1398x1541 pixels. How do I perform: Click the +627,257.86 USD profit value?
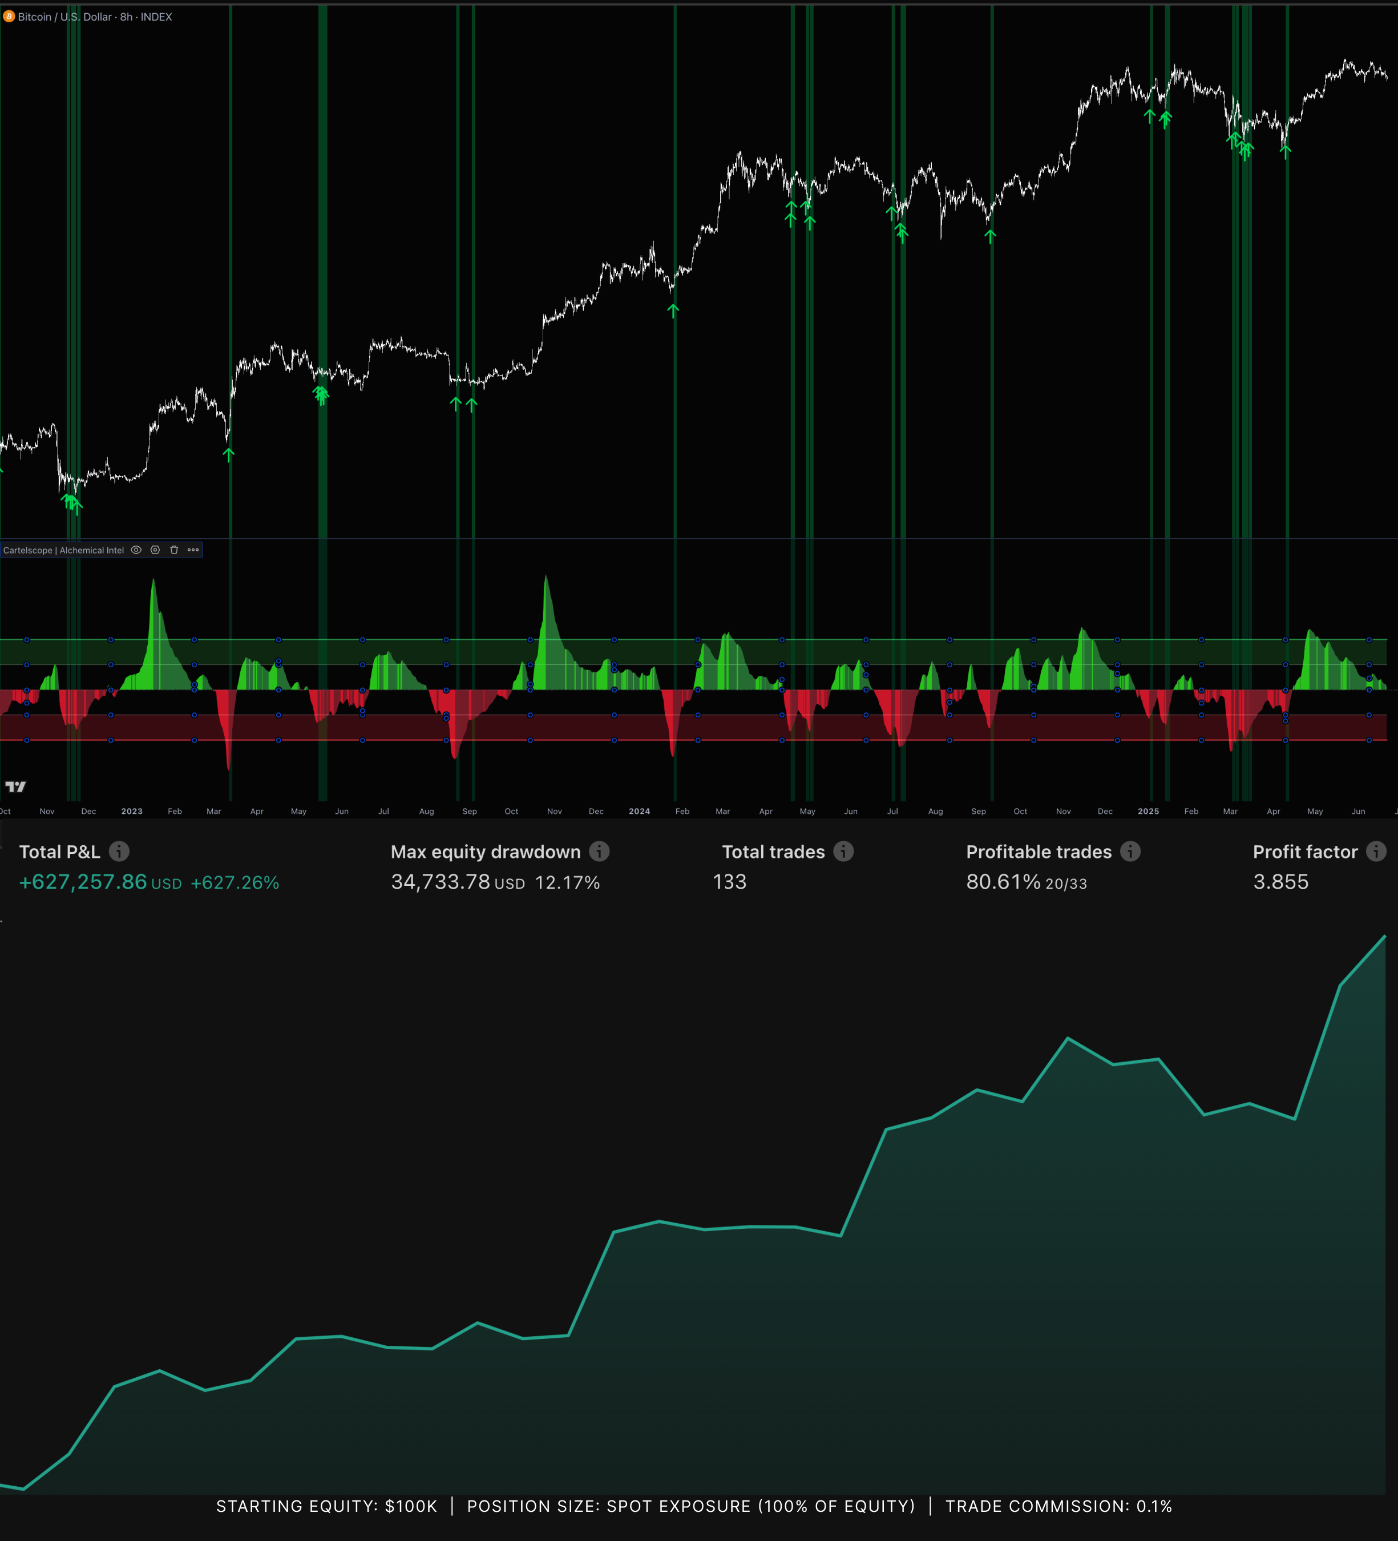tap(100, 882)
